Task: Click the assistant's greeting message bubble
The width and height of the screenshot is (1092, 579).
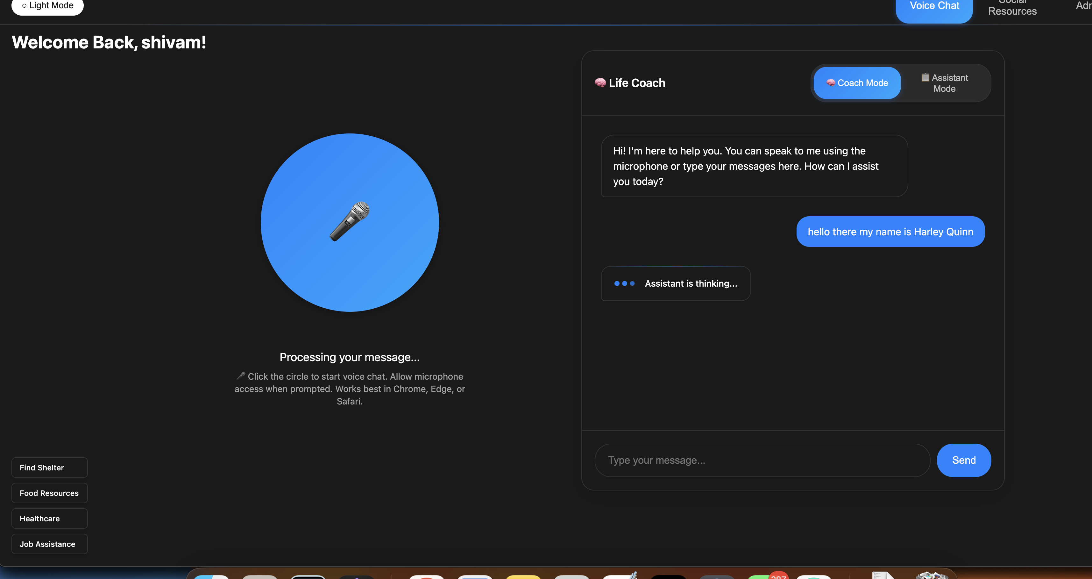Action: 754,166
